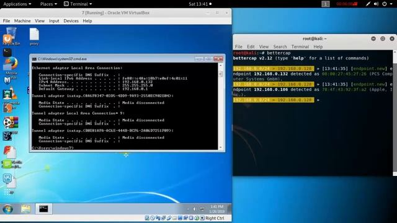Open VirtualBox Help menu
Image resolution: width=397 pixels, height=223 pixels.
point(87,20)
